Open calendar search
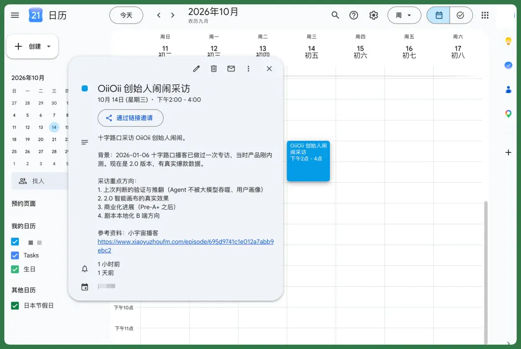Screen dimensions: 521x349 click(x=335, y=15)
